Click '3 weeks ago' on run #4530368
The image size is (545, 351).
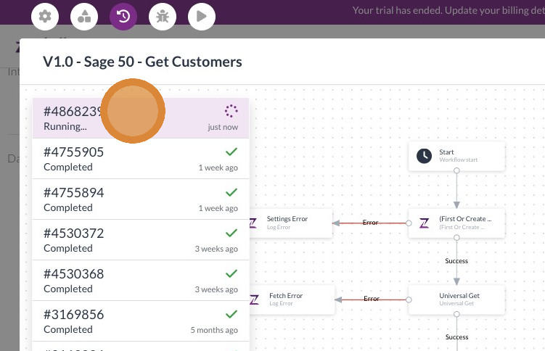tap(216, 289)
